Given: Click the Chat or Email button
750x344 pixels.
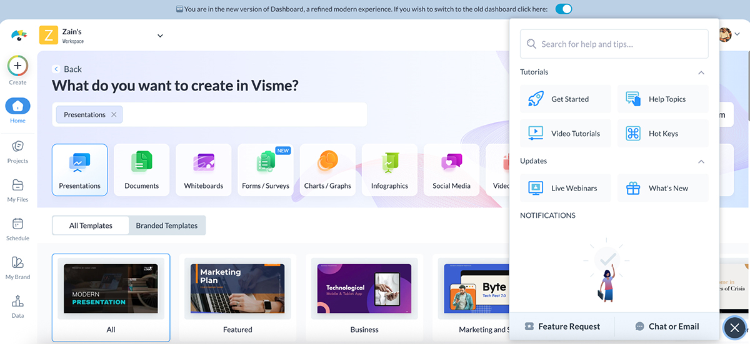Looking at the screenshot, I should click(x=666, y=327).
